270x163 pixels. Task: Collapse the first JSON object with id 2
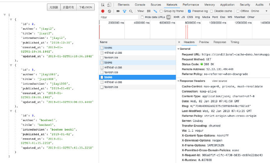tap(11, 20)
